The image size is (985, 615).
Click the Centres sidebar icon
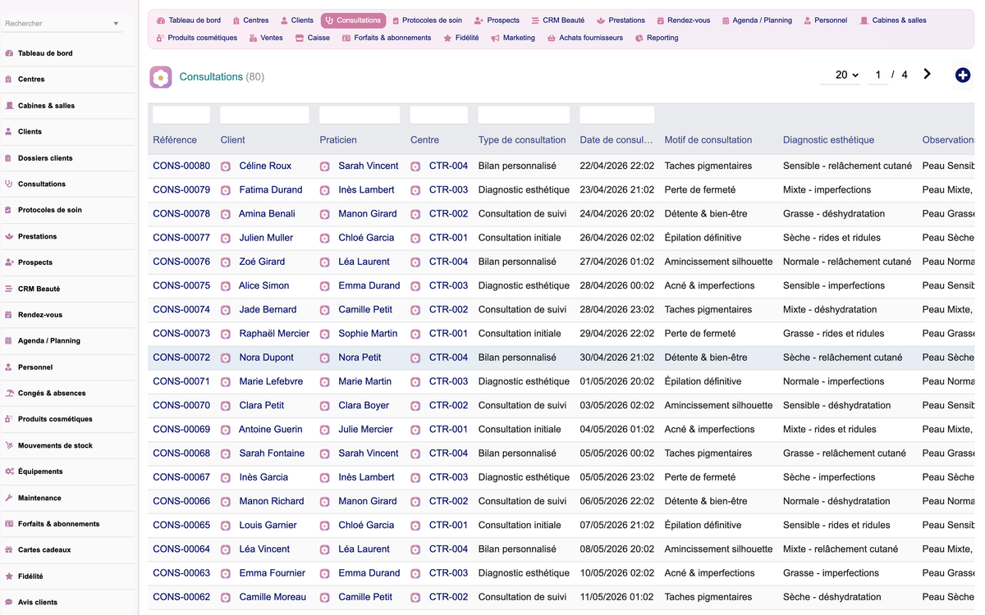pyautogui.click(x=9, y=80)
